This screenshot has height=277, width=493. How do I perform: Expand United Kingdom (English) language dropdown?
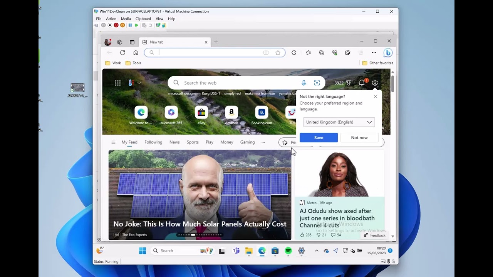339,122
